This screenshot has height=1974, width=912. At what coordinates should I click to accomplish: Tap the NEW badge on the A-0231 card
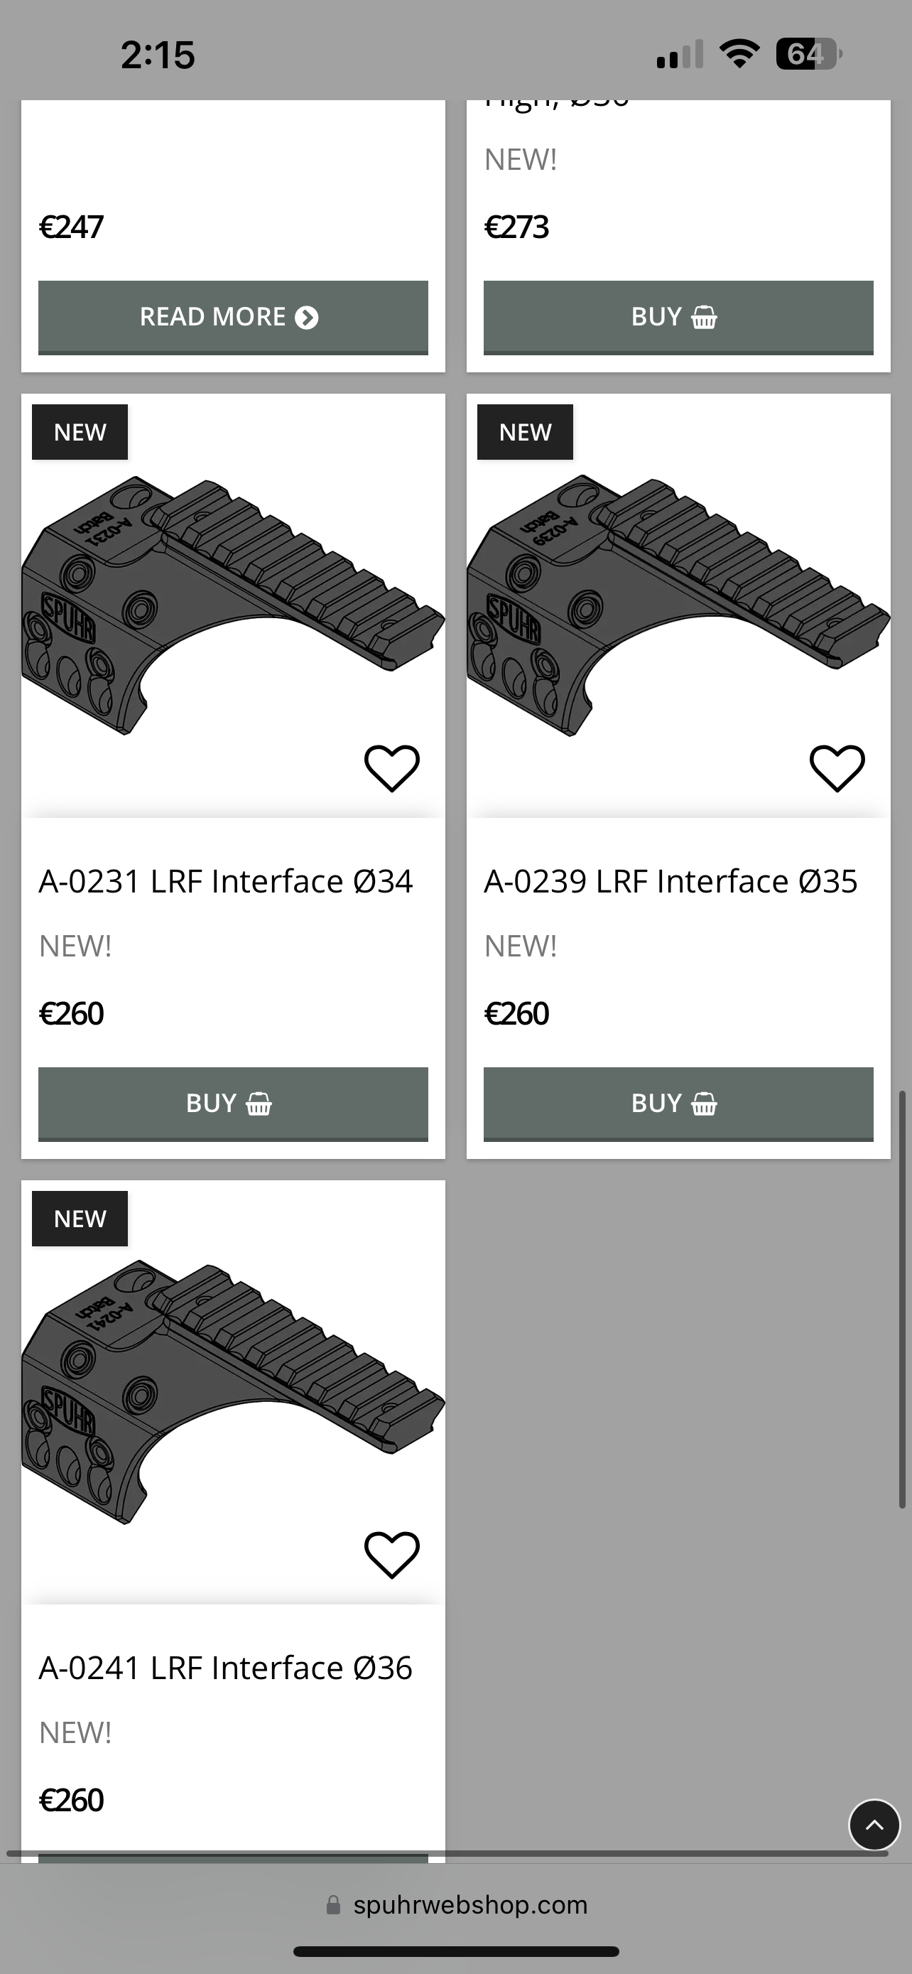pos(80,432)
